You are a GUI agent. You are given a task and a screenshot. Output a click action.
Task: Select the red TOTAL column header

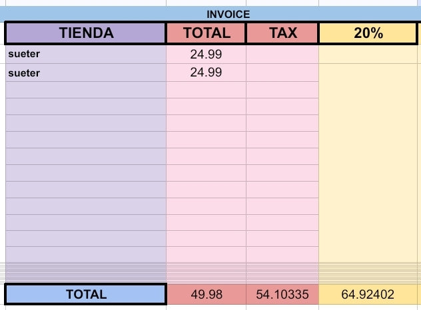pyautogui.click(x=206, y=33)
